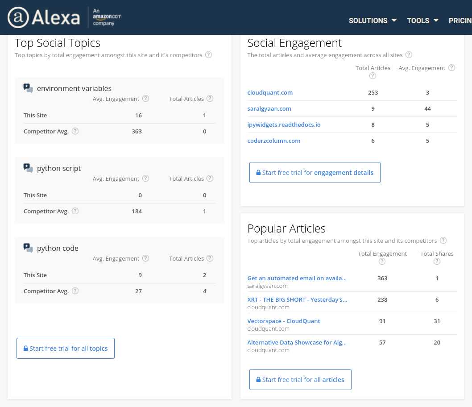Open saralgyaan.com site link

click(269, 108)
